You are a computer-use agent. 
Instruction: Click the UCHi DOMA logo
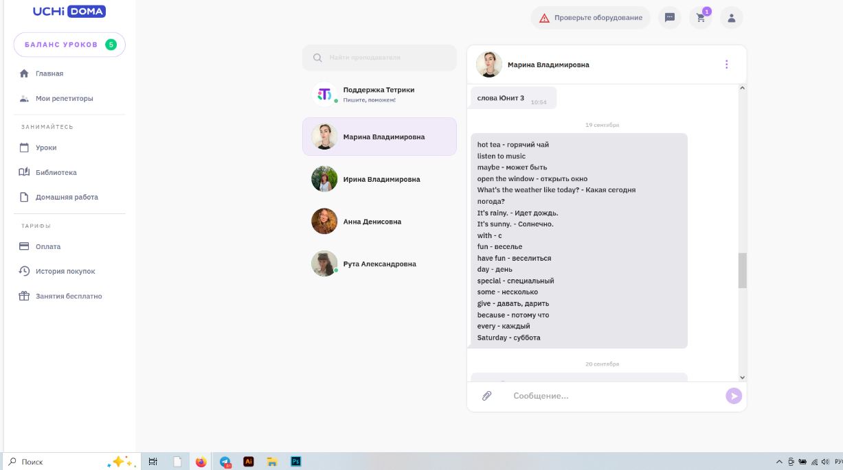(69, 11)
